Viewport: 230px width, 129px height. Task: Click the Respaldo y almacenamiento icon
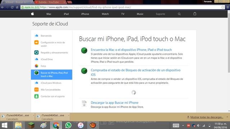(36, 53)
